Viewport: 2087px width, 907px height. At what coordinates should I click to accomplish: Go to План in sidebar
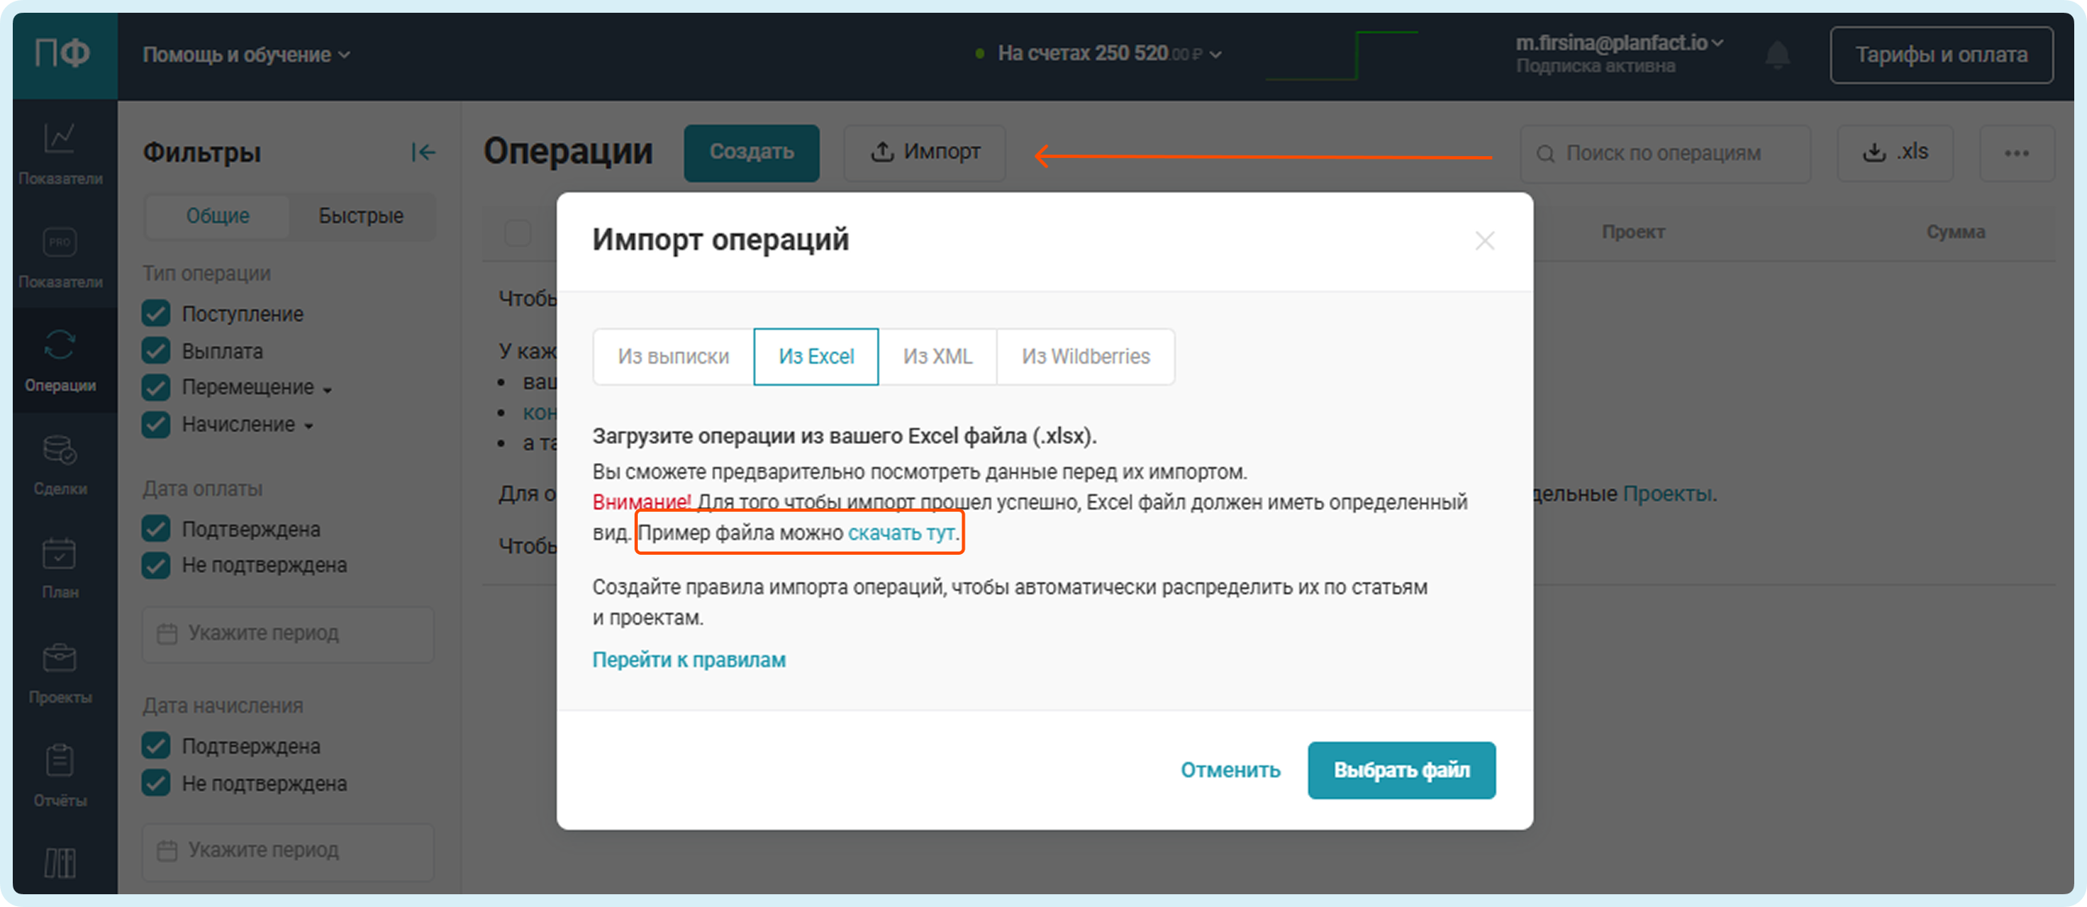60,566
